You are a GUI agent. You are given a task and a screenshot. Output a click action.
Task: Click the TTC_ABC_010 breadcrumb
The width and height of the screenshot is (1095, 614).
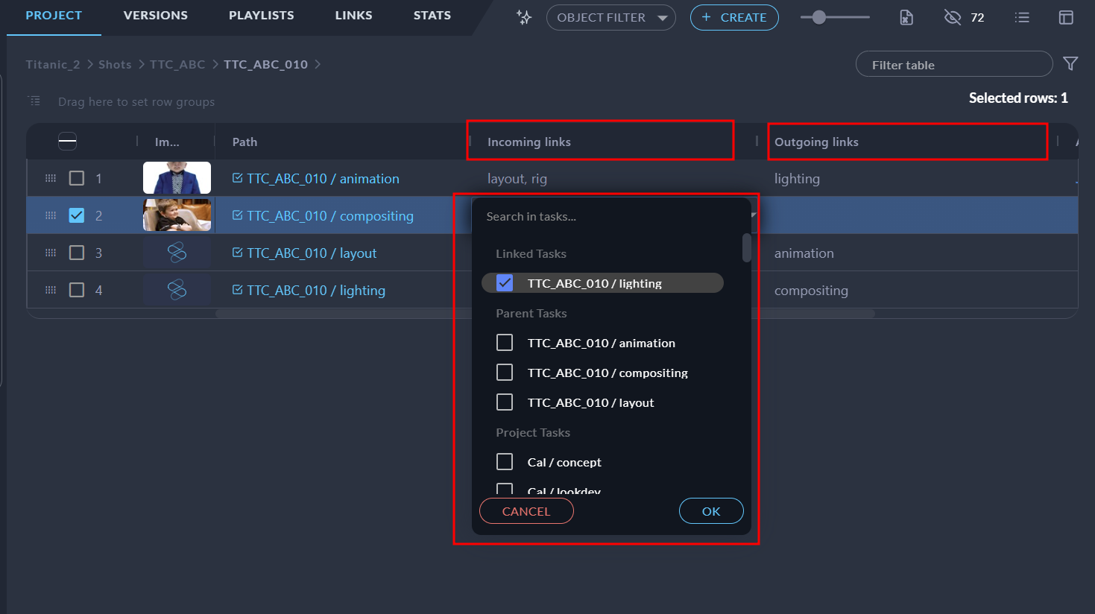(266, 65)
